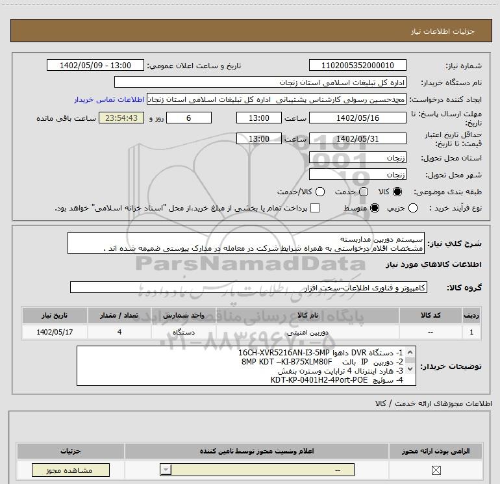The width and height of the screenshot is (500, 484).
Task: Click the دوربین امنیتی item cell
Action: (308, 332)
